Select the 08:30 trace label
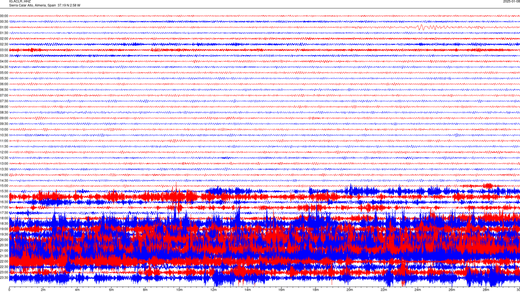Viewport: 520px width, 292px height. pos(4,112)
